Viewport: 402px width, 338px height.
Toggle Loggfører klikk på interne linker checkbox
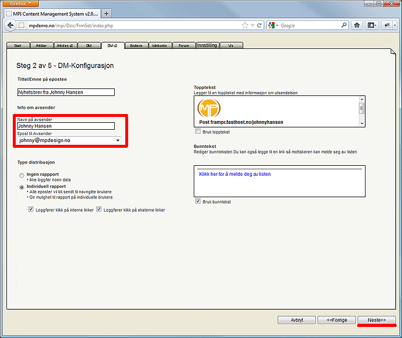pos(31,209)
